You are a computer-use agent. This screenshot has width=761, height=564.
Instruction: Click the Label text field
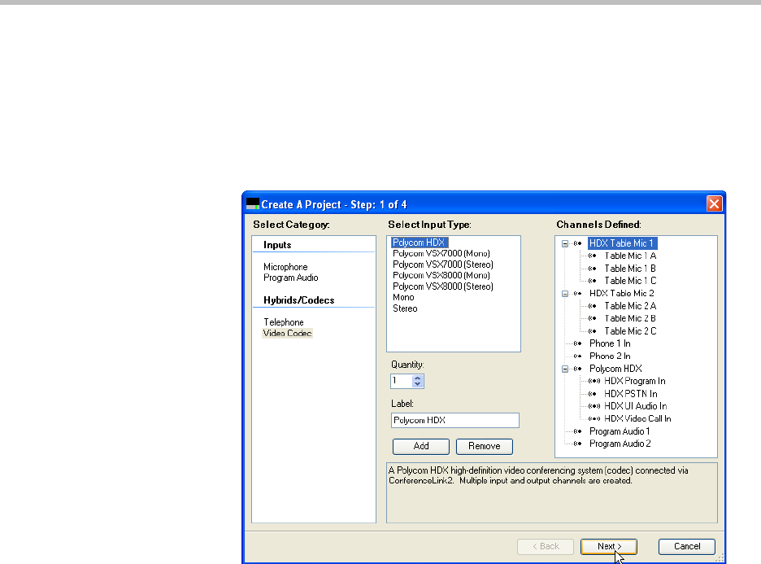point(454,421)
